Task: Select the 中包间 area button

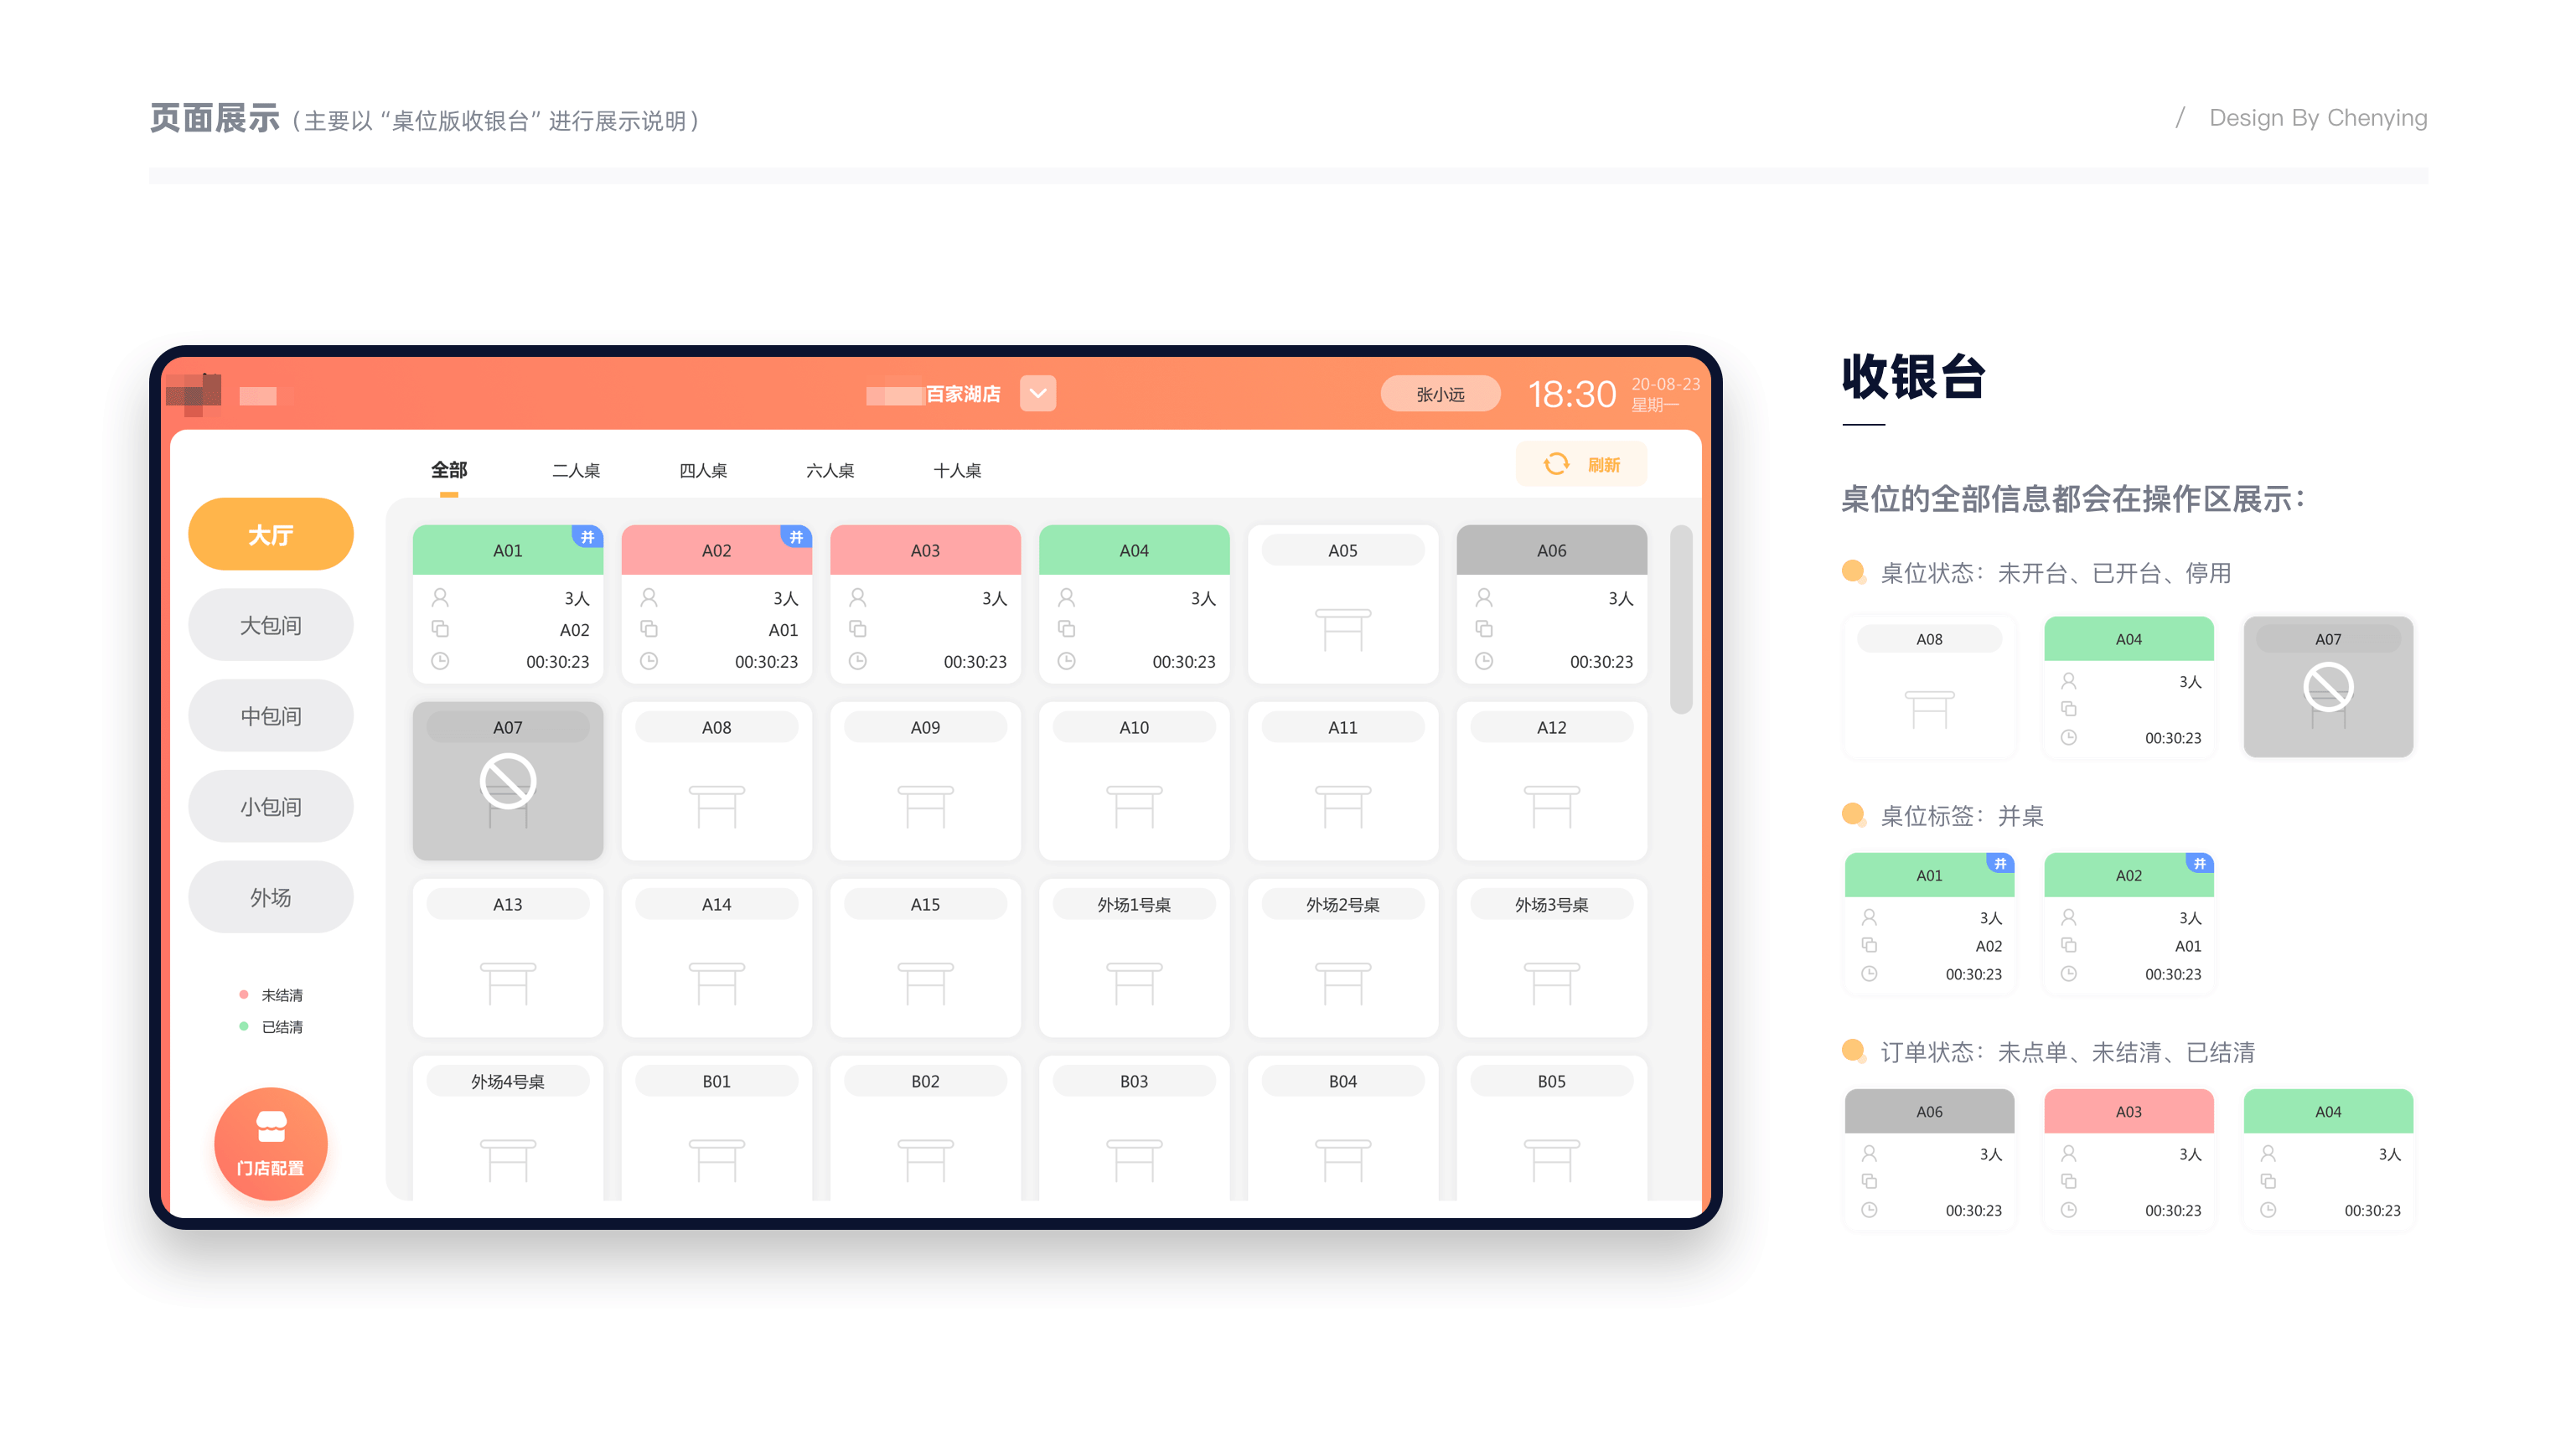Action: tap(271, 716)
